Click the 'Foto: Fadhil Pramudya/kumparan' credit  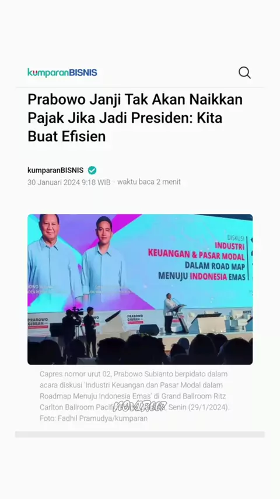[x=93, y=418]
